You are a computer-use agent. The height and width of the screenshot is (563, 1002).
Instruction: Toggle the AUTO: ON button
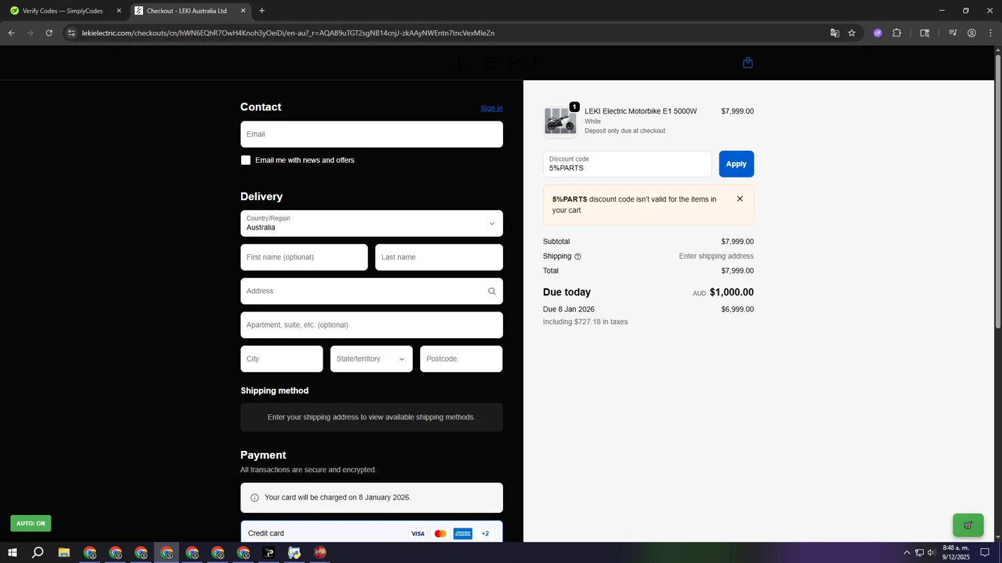click(31, 524)
